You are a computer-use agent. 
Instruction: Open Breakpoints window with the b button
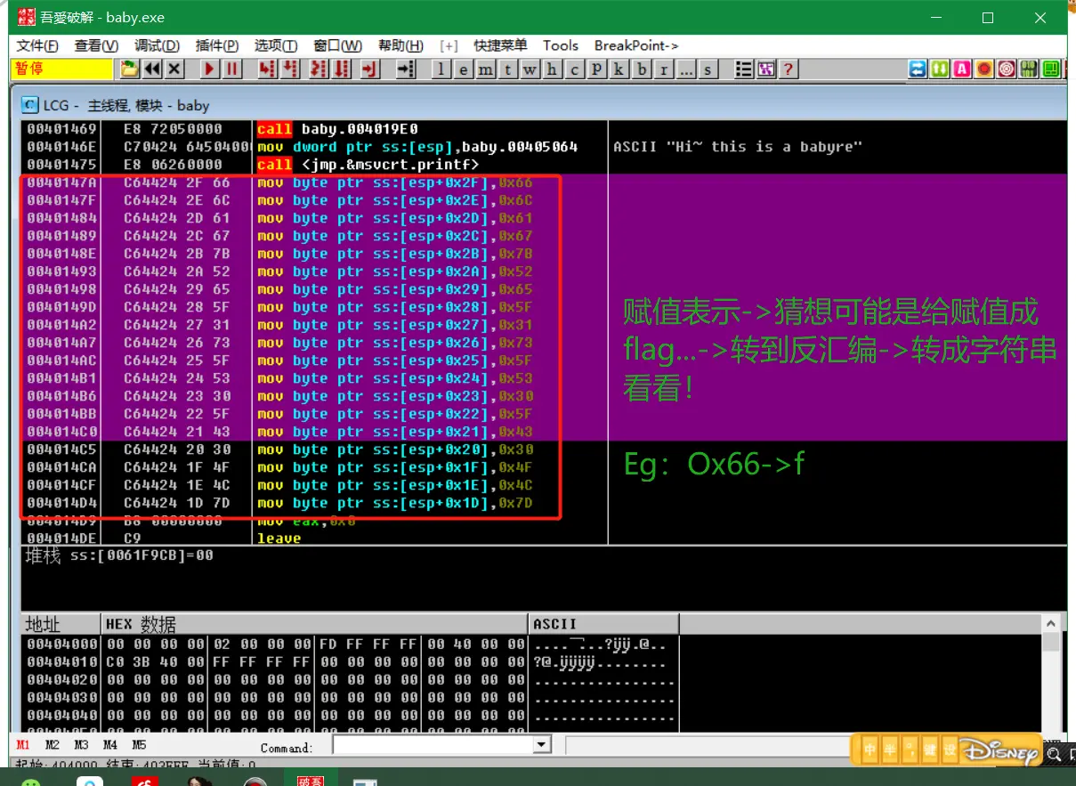point(642,69)
